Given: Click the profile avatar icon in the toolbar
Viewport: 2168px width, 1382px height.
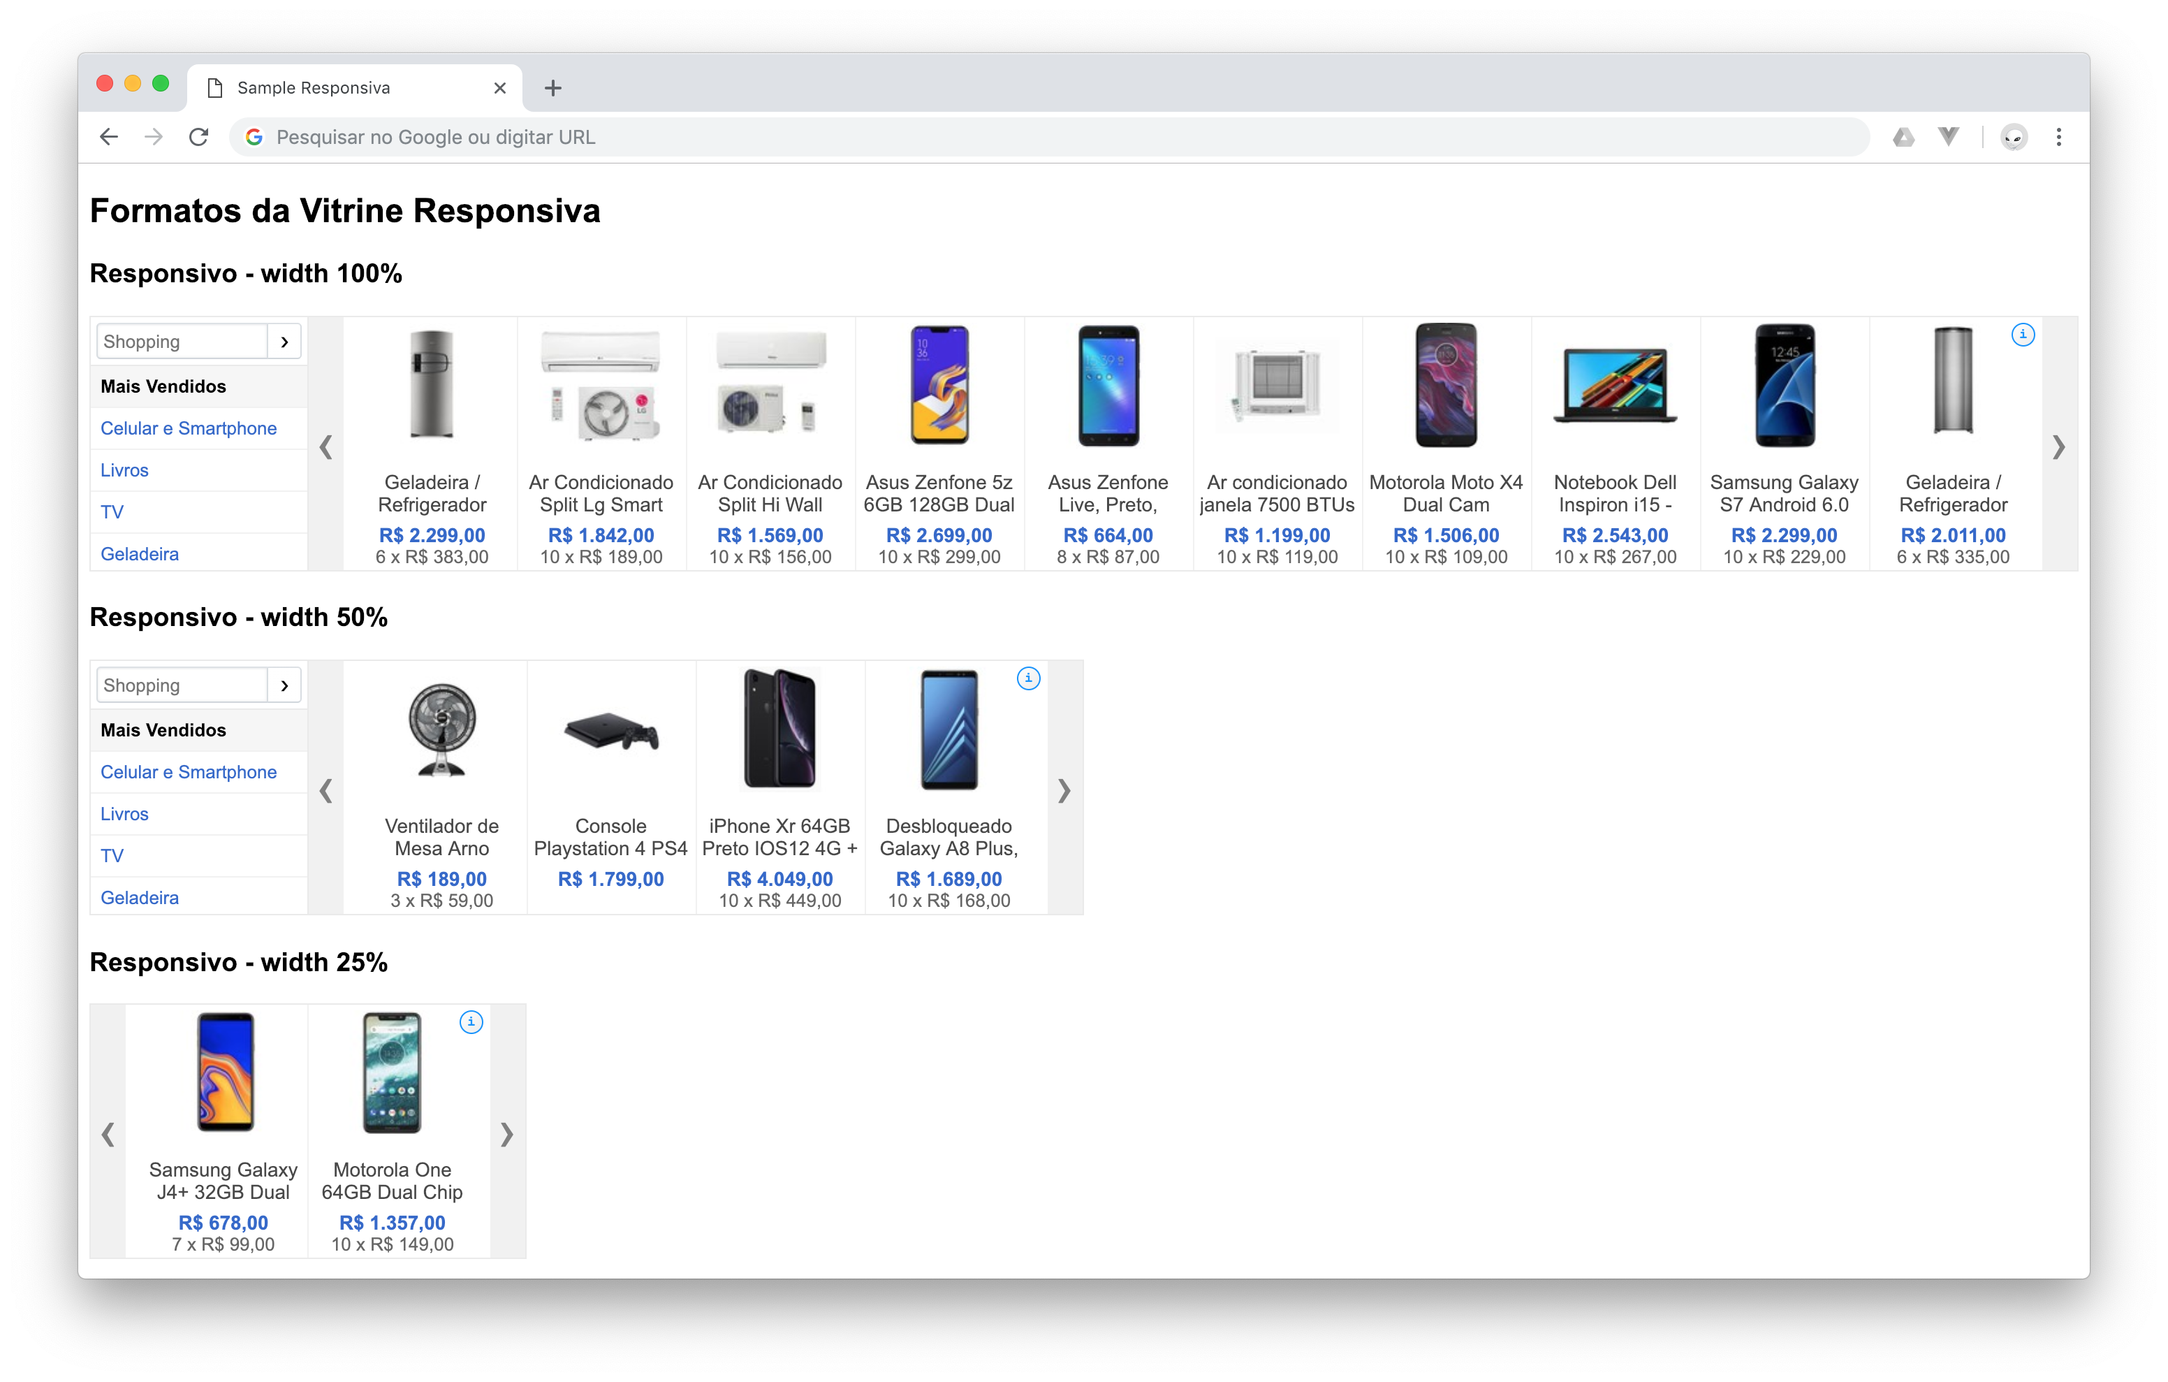Looking at the screenshot, I should tap(2013, 137).
